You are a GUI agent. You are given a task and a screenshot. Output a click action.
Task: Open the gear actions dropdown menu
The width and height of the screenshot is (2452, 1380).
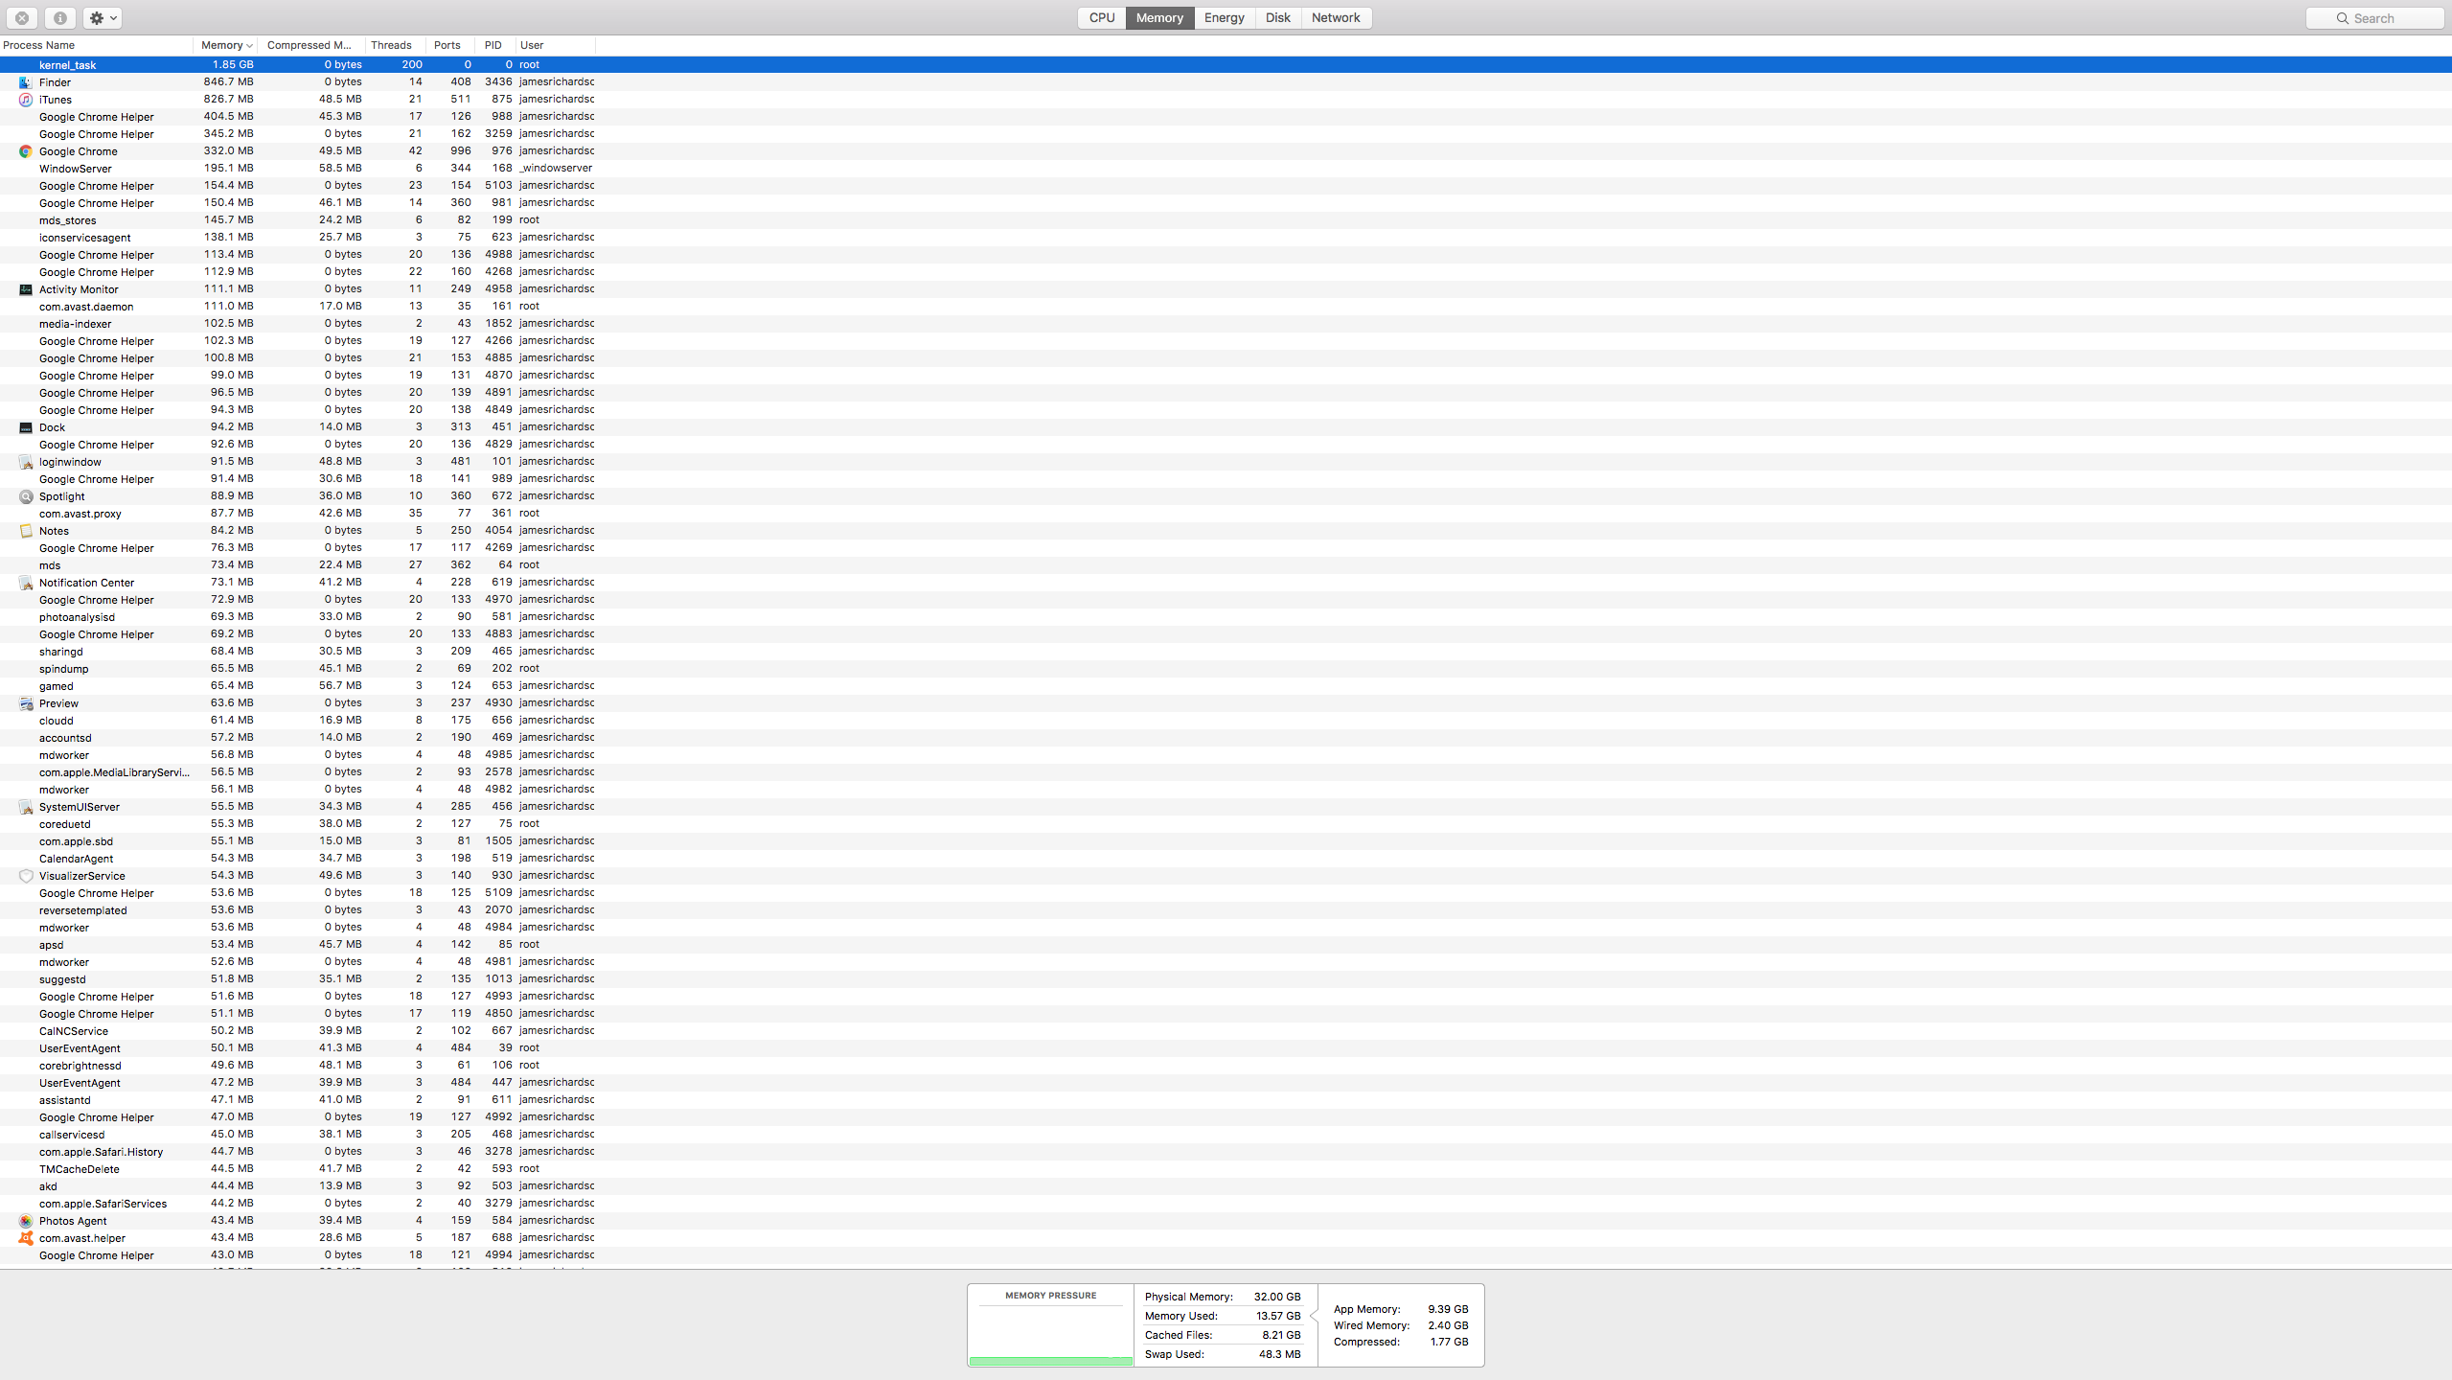point(102,18)
